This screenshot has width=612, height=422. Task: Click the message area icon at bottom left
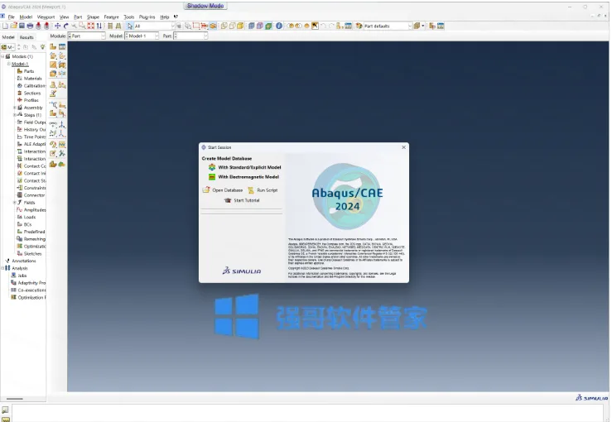[5, 410]
